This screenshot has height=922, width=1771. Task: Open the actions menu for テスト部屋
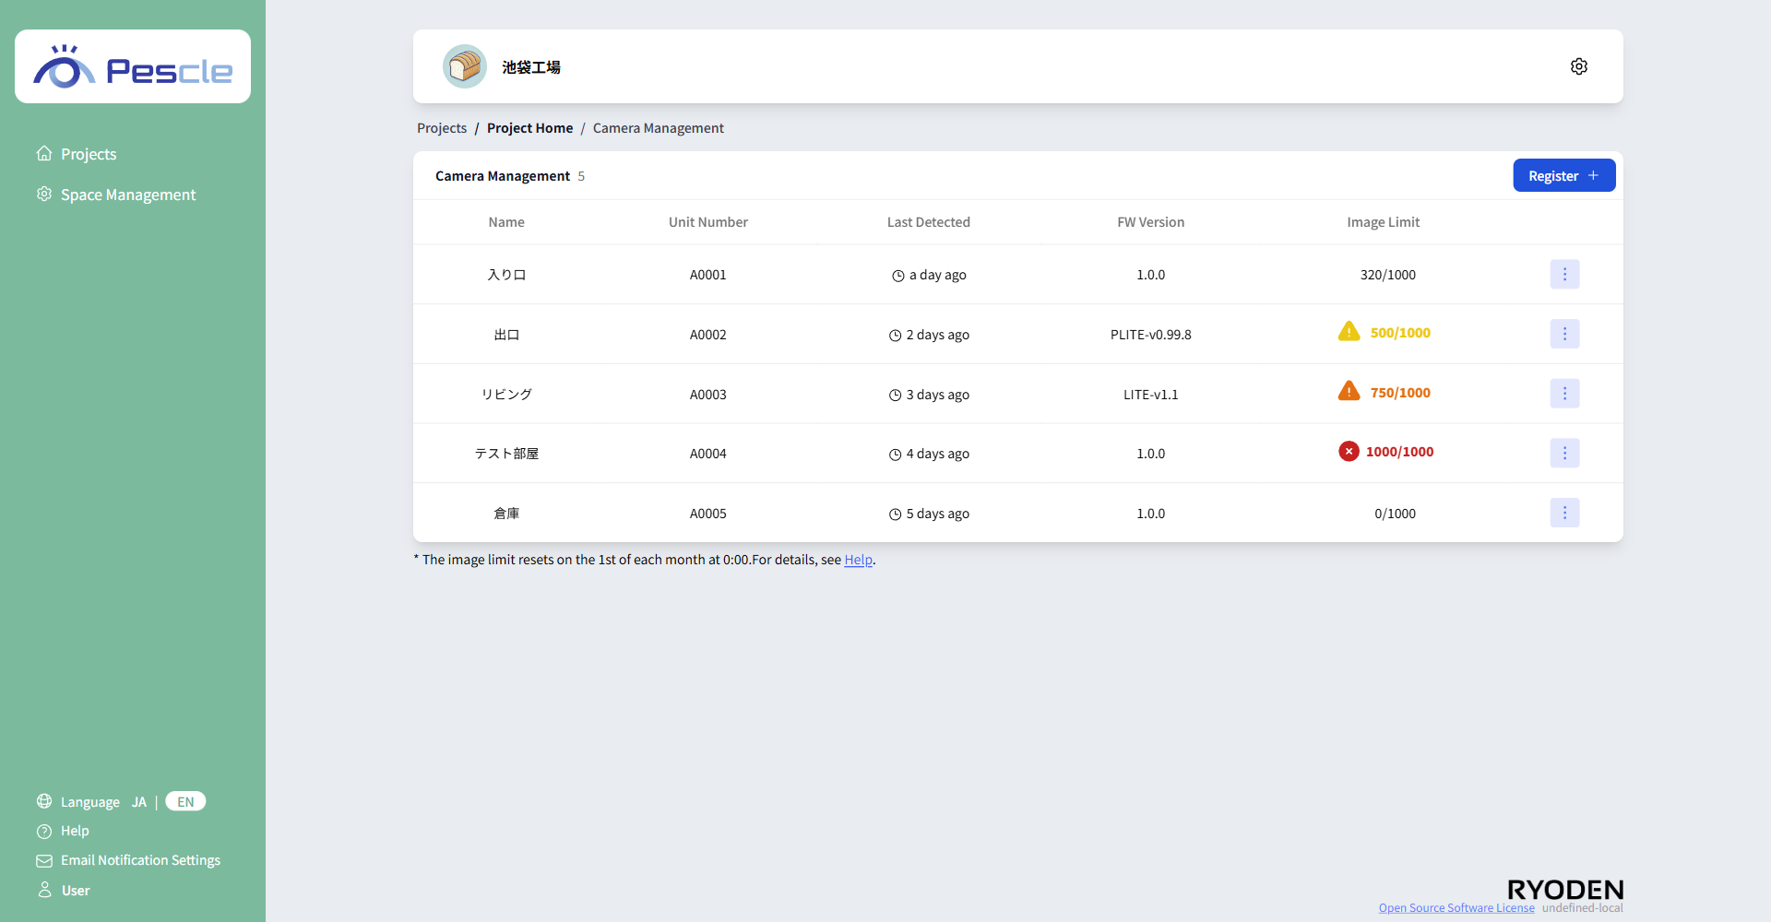(1563, 453)
